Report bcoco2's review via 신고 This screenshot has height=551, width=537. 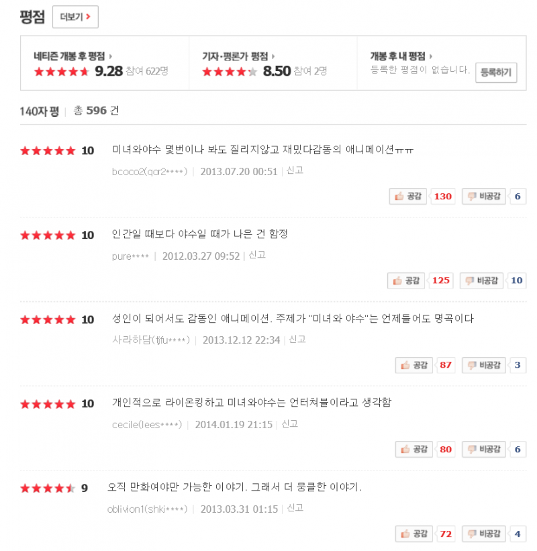pos(295,170)
